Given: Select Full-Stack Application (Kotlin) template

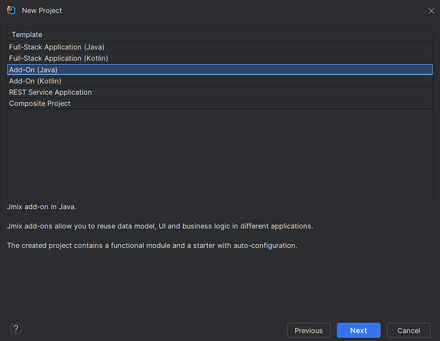Looking at the screenshot, I should coord(220,58).
